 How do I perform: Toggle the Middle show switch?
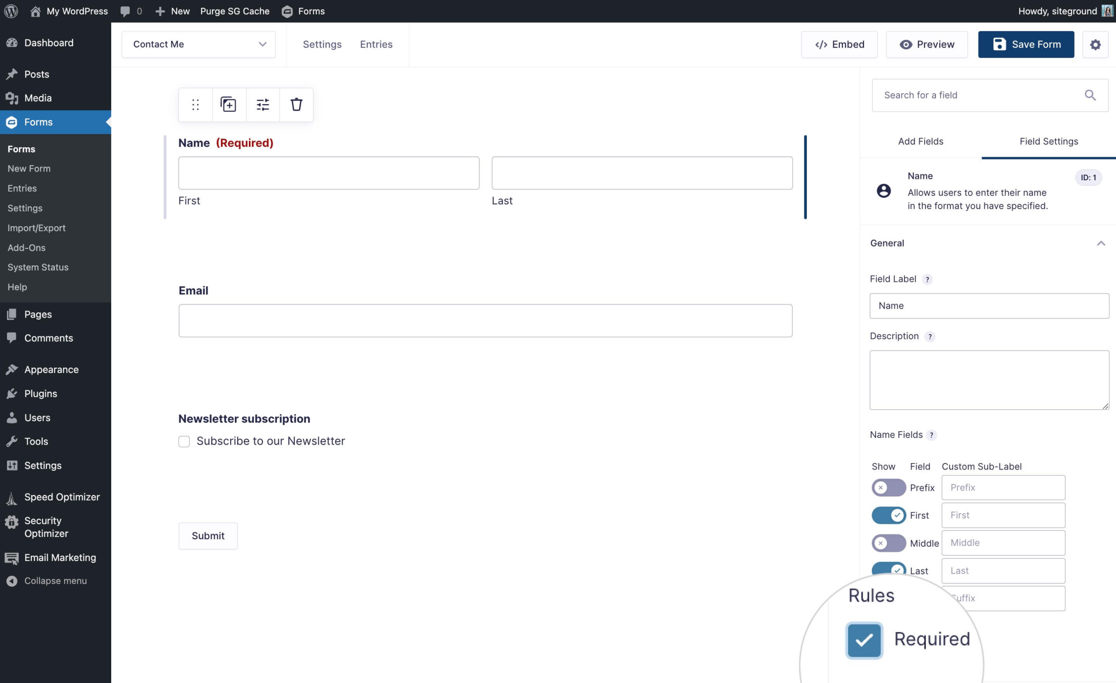pyautogui.click(x=888, y=543)
